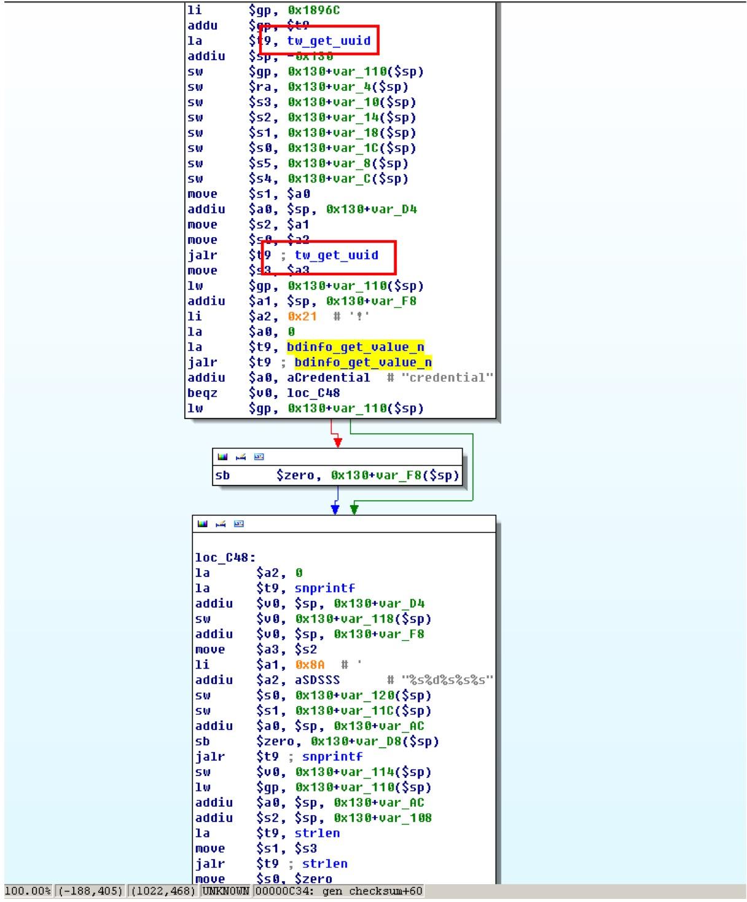This screenshot has height=902, width=747.
Task: Click strlen in the la $t9 instruction
Action: [317, 833]
